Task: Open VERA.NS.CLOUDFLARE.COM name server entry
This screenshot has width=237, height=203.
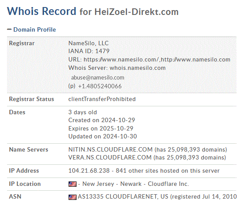Action: pos(110,158)
